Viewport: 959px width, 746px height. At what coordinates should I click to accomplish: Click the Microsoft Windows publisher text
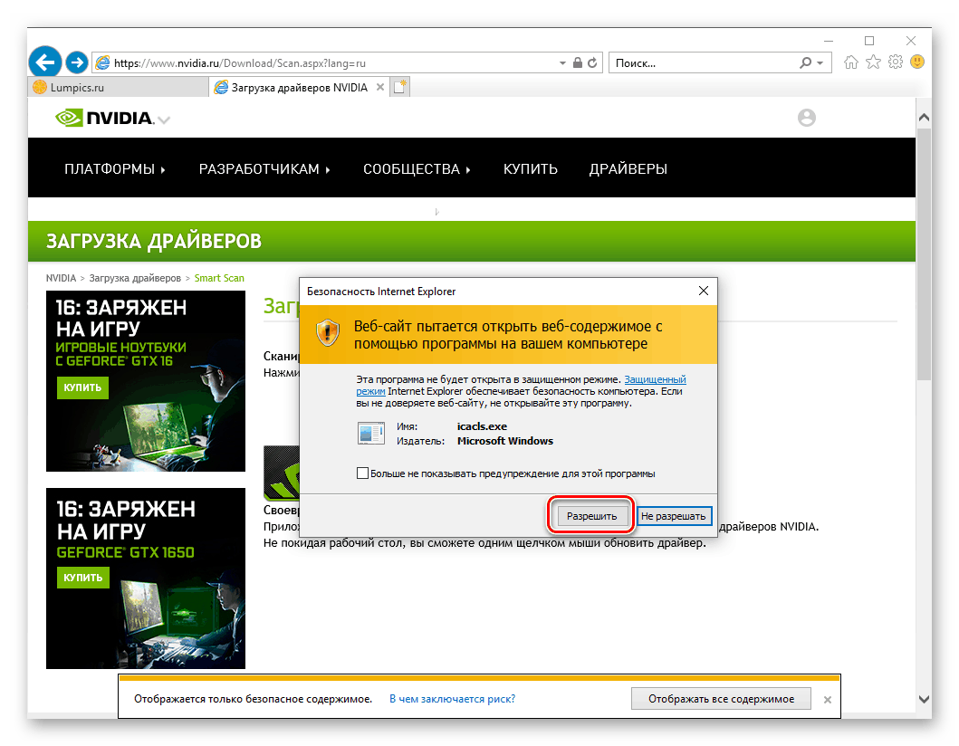click(505, 441)
